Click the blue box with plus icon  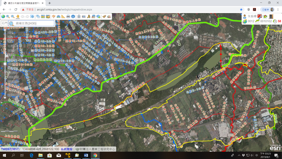[98, 16]
